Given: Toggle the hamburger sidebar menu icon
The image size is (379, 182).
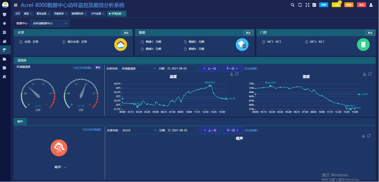Looking at the screenshot, I should (x=16, y=5).
